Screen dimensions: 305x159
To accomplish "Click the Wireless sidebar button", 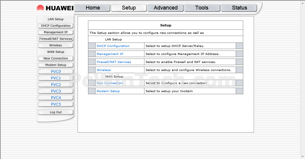I will 56,45.
